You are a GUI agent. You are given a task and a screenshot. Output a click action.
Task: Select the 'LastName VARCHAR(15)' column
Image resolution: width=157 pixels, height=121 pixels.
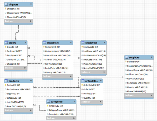click(94, 51)
